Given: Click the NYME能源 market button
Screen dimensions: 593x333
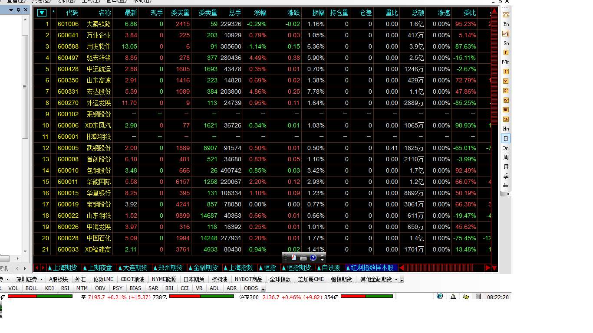Looking at the screenshot, I should [x=164, y=279].
